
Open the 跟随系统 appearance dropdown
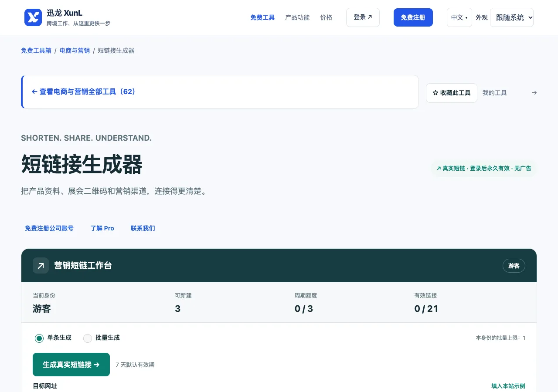click(x=512, y=17)
